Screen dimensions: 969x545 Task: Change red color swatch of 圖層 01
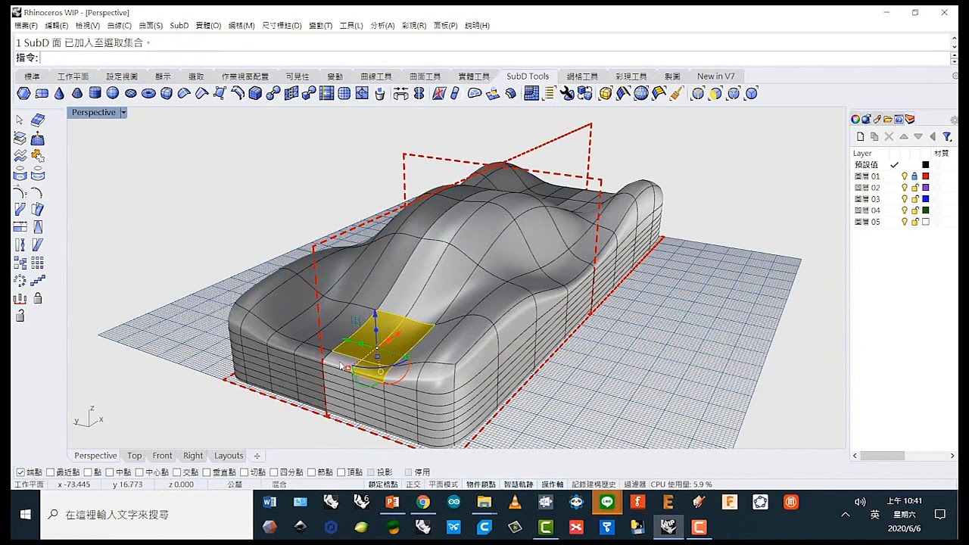pos(925,176)
